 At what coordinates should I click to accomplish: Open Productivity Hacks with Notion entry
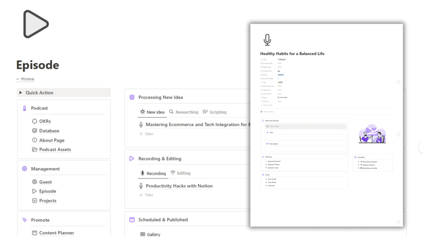179,186
